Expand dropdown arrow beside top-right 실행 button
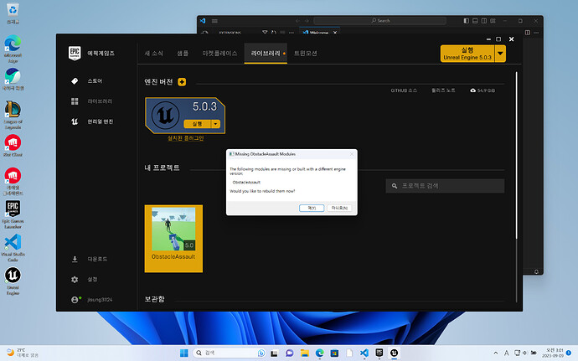Viewport: 578px width, 361px height. coord(500,54)
